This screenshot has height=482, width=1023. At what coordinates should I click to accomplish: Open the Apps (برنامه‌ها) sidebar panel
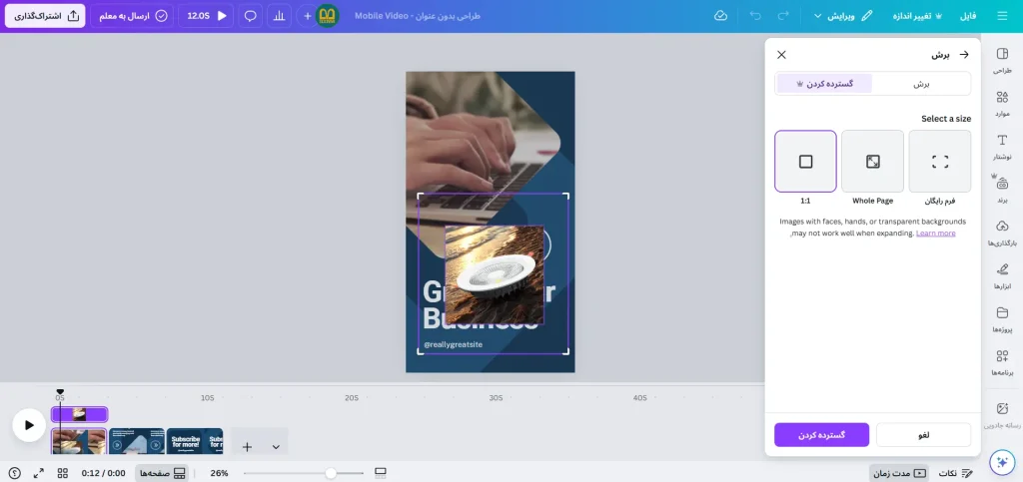pos(1002,363)
